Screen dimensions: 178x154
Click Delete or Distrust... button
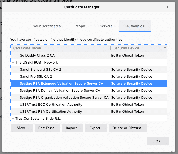coord(128,128)
